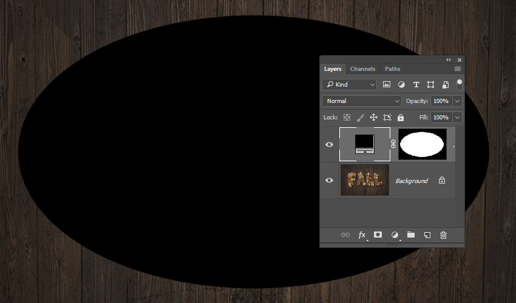Lock image pixels brush icon
Image resolution: width=516 pixels, height=303 pixels.
(361, 118)
